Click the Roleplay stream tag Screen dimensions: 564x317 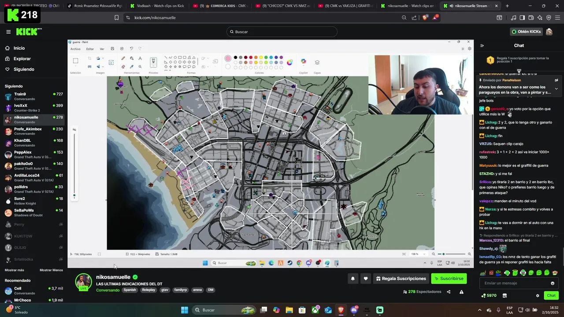coord(148,290)
